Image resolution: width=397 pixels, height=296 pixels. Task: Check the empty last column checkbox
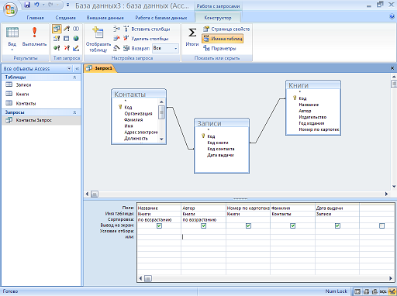tap(381, 225)
